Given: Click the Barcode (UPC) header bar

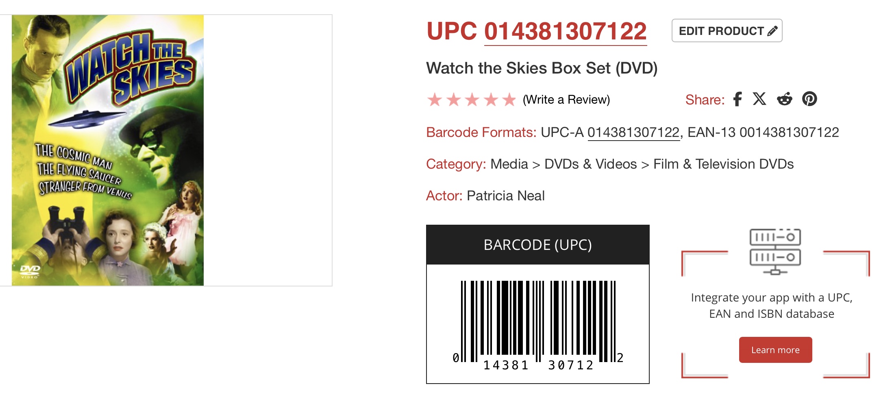Looking at the screenshot, I should pos(537,245).
